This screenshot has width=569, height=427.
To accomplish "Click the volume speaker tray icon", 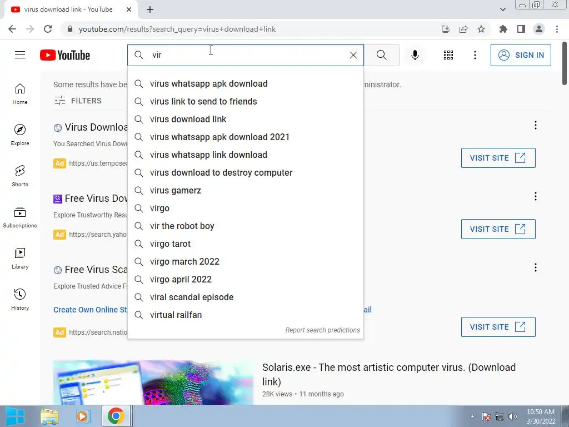I will click(513, 416).
